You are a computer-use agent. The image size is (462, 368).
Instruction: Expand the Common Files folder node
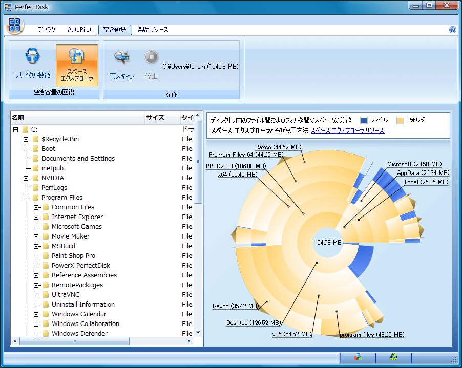point(36,207)
